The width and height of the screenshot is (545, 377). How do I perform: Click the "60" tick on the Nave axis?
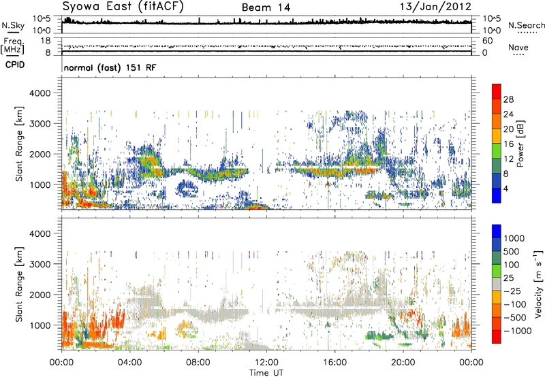[x=487, y=41]
